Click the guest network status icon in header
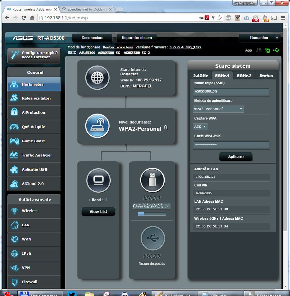Screen dimensions: 290x296 tap(259, 50)
